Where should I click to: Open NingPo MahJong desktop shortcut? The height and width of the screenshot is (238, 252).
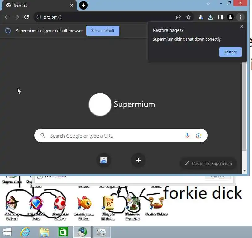point(108,208)
